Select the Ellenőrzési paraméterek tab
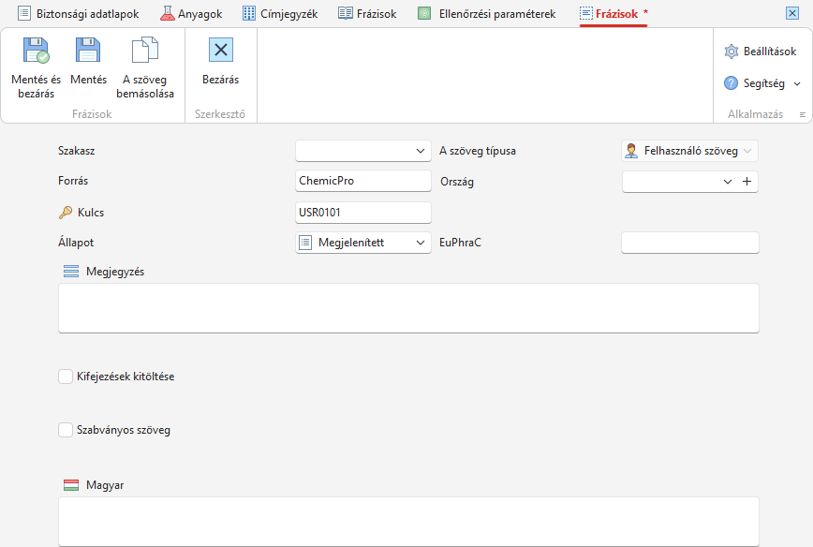This screenshot has width=813, height=547. coord(487,14)
